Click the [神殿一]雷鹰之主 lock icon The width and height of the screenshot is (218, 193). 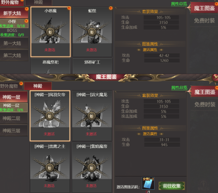tap(50, 167)
